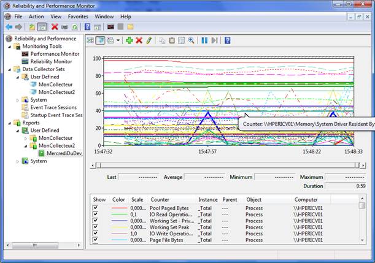Screen dimensions: 375x263
Task: Click the Up one level folder icon
Action: point(32,27)
